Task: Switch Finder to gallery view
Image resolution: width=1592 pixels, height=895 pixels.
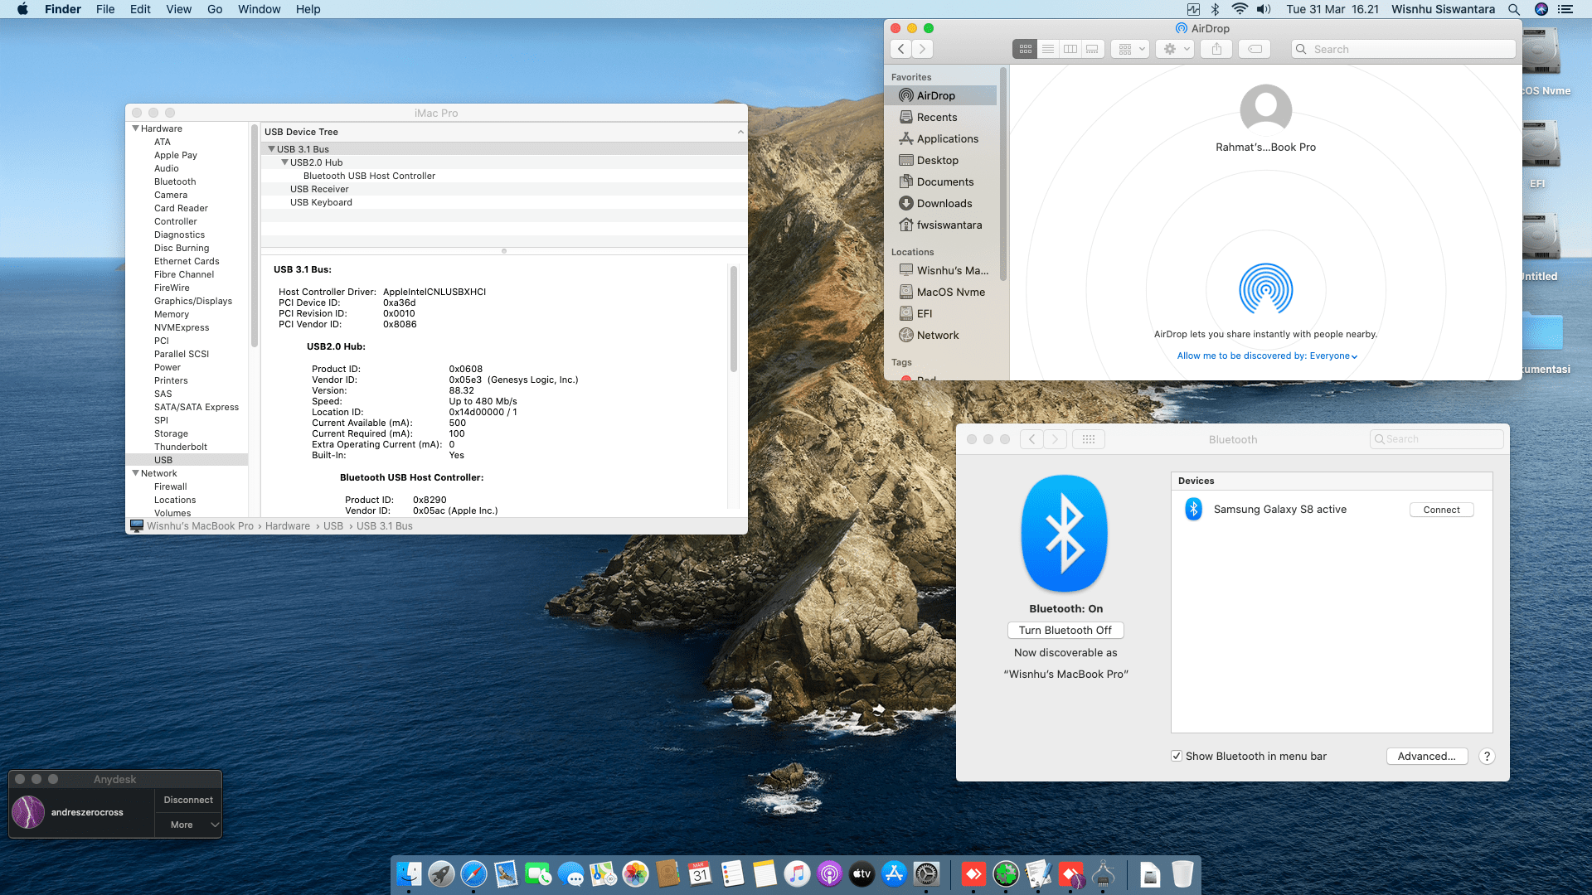Action: pos(1093,49)
